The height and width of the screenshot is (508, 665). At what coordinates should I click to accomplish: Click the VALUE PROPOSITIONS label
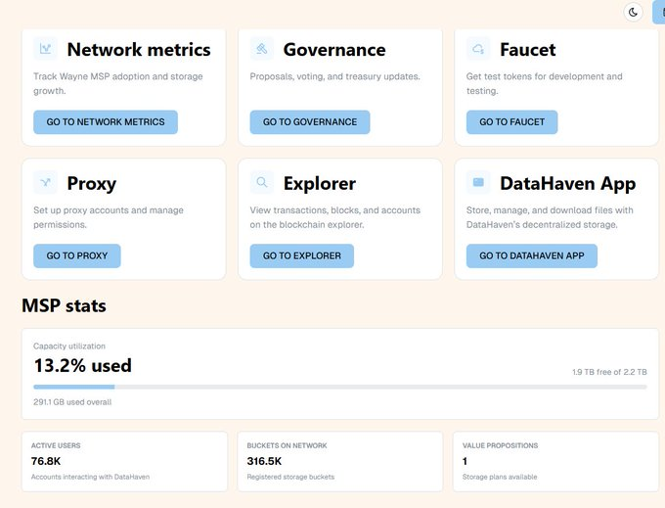[x=500, y=445]
